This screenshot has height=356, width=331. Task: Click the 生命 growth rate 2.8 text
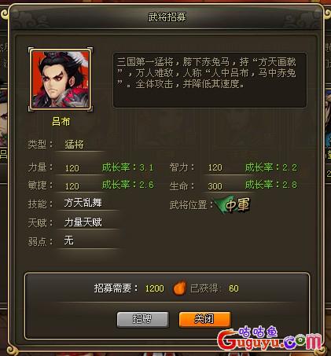[271, 185]
